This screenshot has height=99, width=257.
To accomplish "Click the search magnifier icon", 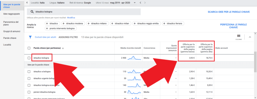I will (x=32, y=12).
